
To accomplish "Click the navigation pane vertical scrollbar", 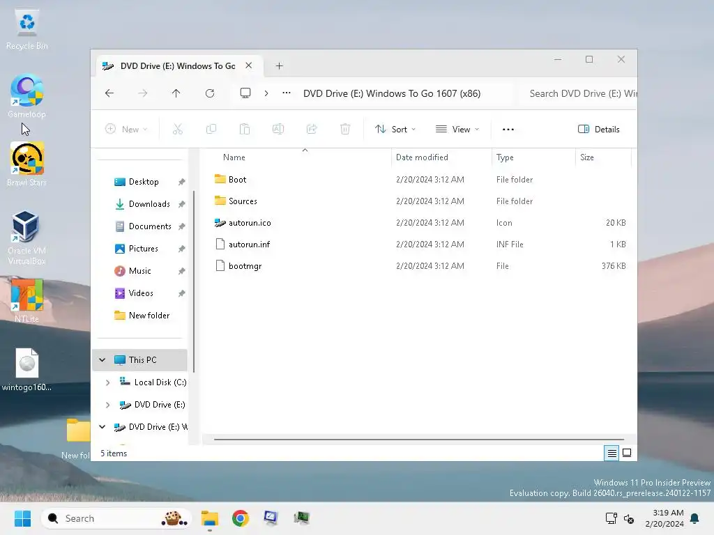I will pos(194,281).
